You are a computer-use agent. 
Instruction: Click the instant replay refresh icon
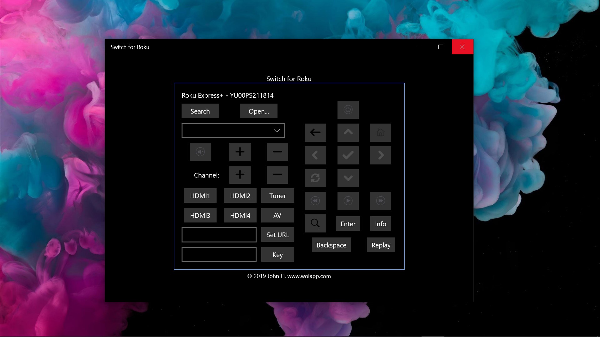tap(315, 178)
